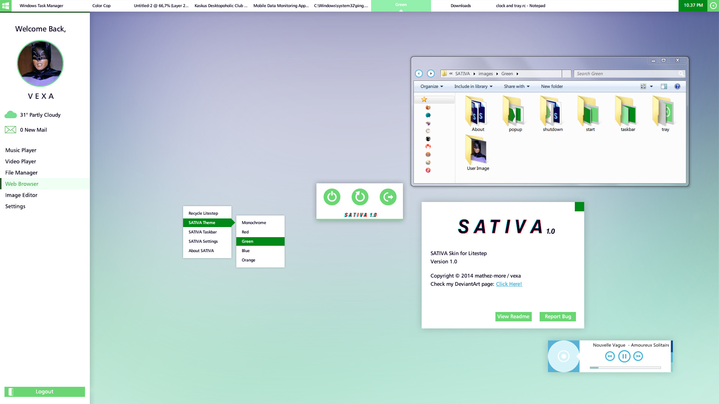The height and width of the screenshot is (404, 719).
Task: Select About SATIVA menu entry
Action: coord(207,251)
